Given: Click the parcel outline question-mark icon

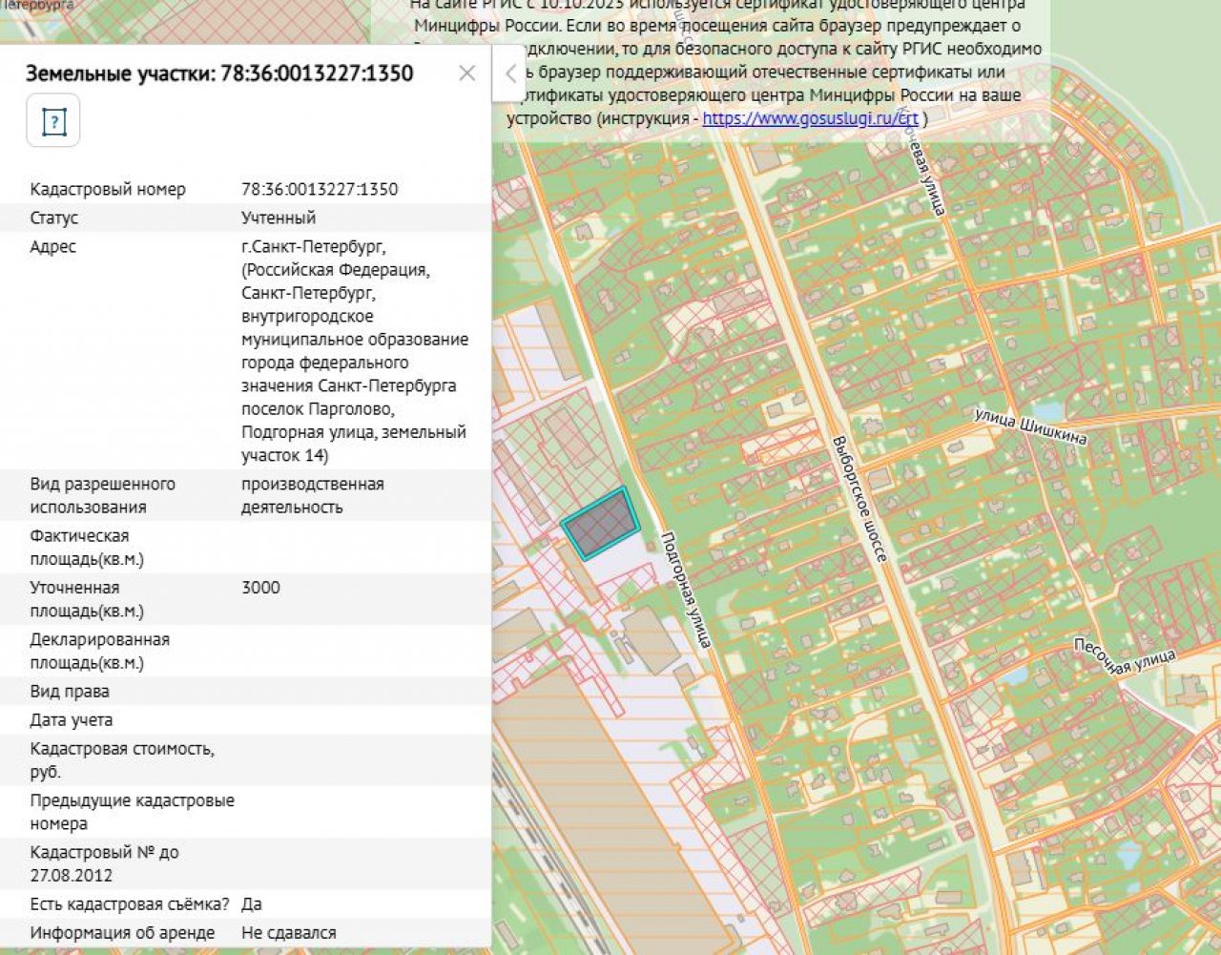Looking at the screenshot, I should (53, 121).
